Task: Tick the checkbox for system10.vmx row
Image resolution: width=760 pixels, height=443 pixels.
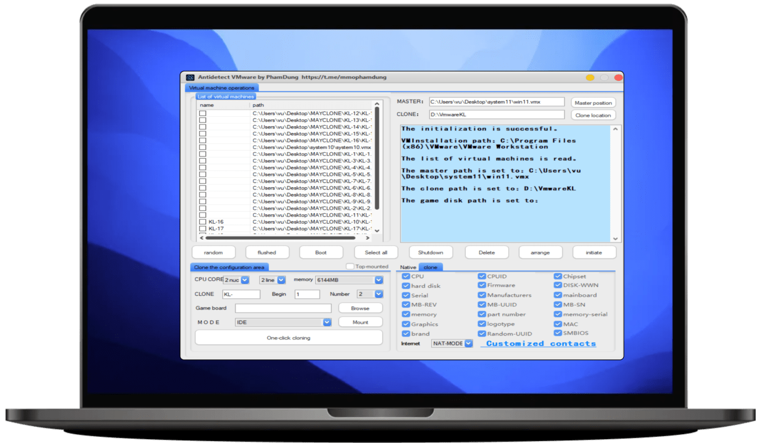Action: point(203,147)
